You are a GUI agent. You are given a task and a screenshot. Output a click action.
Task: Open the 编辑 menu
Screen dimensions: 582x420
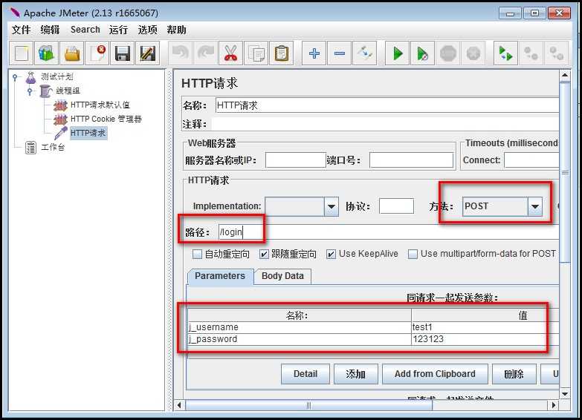click(x=50, y=30)
